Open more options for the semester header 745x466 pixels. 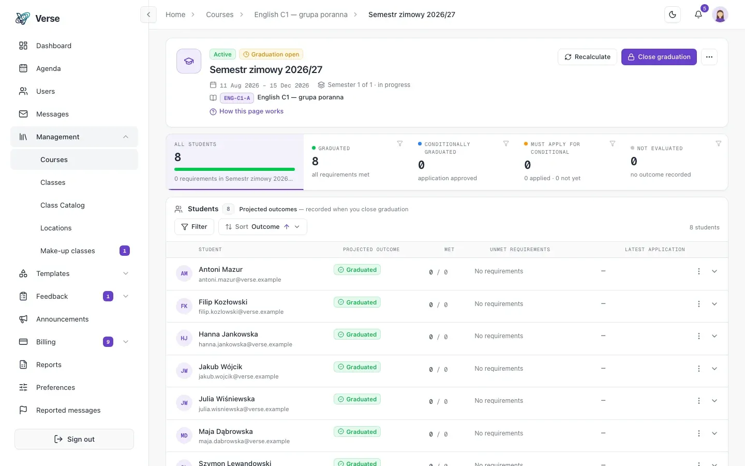click(709, 57)
